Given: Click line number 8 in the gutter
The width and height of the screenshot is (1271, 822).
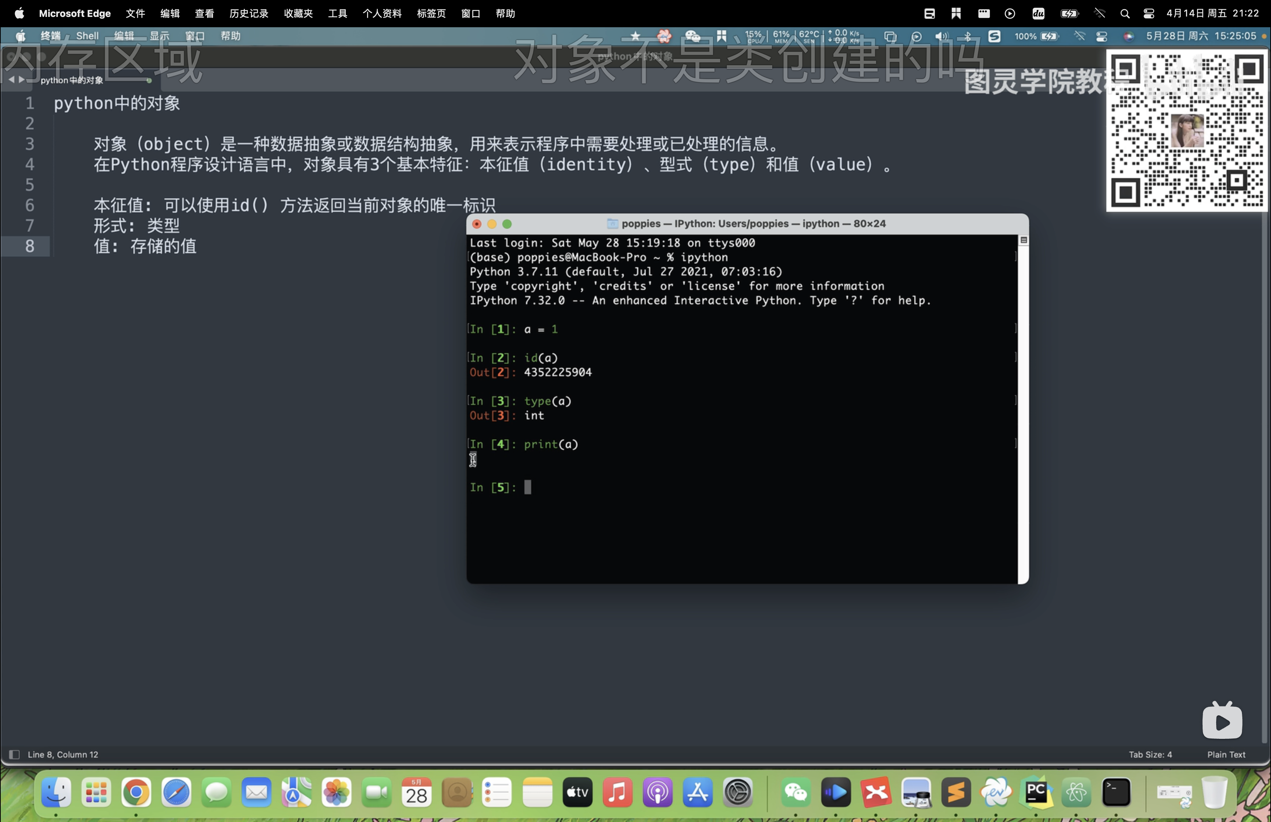Looking at the screenshot, I should click(30, 246).
